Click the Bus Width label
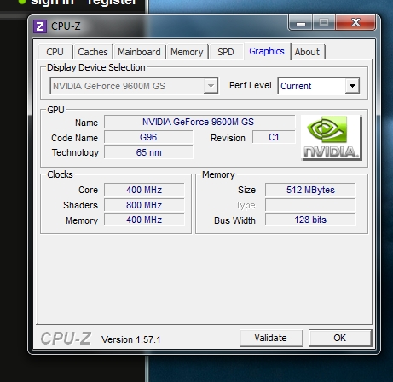The width and height of the screenshot is (393, 382). 234,220
